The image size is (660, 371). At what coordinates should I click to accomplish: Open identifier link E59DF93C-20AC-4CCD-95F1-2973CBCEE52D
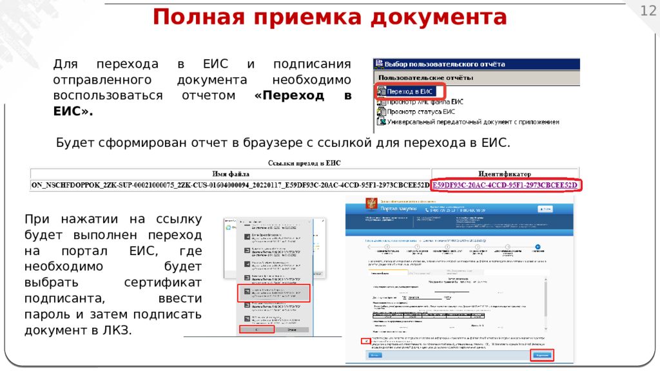[506, 185]
